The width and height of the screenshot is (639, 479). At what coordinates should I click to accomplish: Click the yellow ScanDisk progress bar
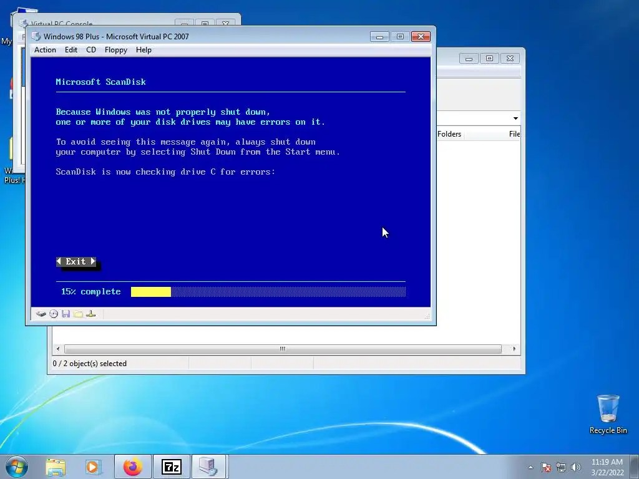[x=151, y=292]
